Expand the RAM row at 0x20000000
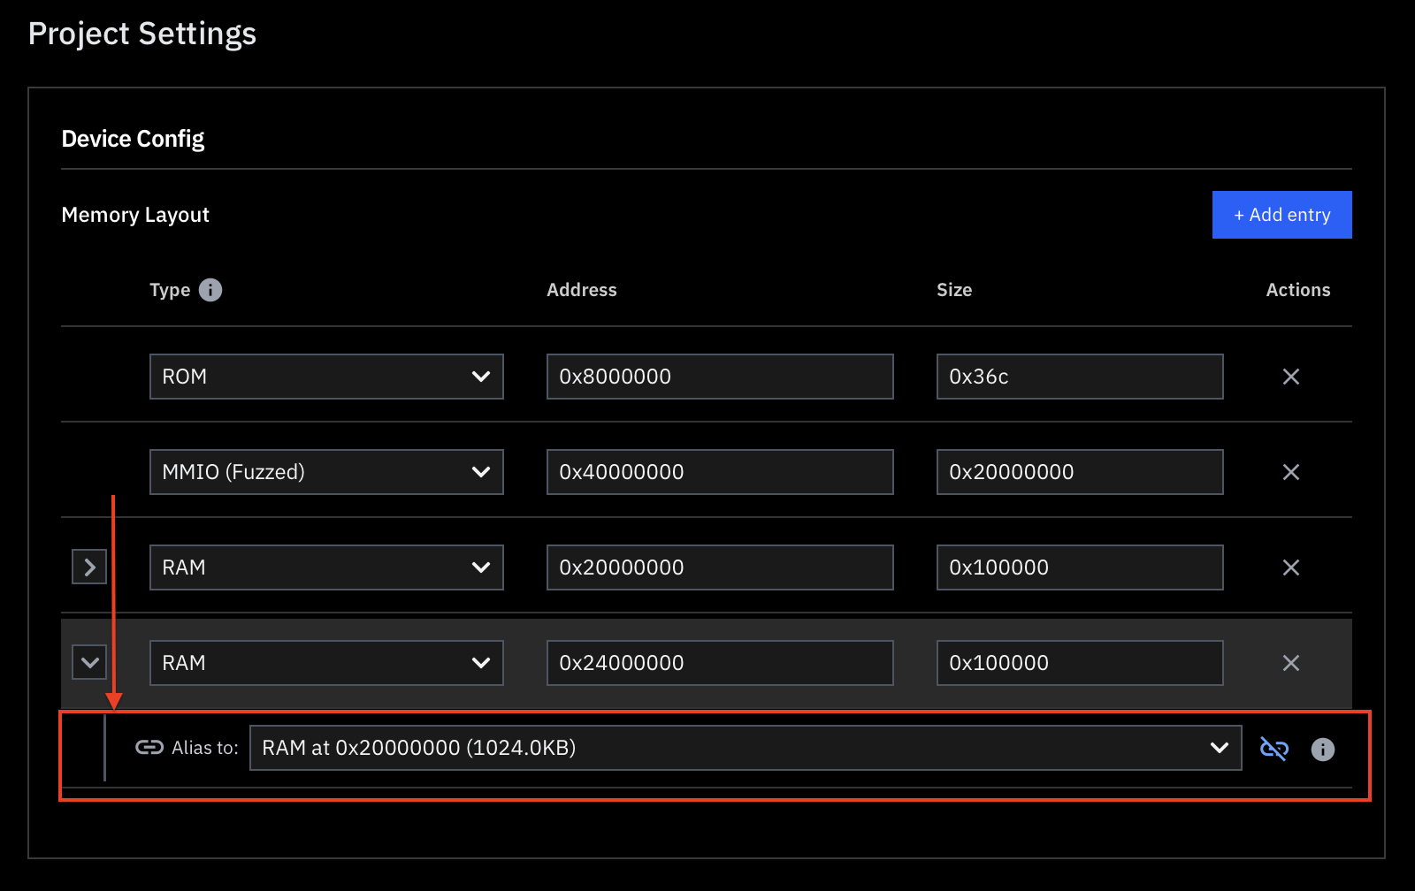Image resolution: width=1415 pixels, height=891 pixels. [88, 567]
